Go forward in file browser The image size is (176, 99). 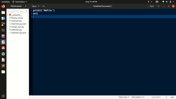click(12, 11)
